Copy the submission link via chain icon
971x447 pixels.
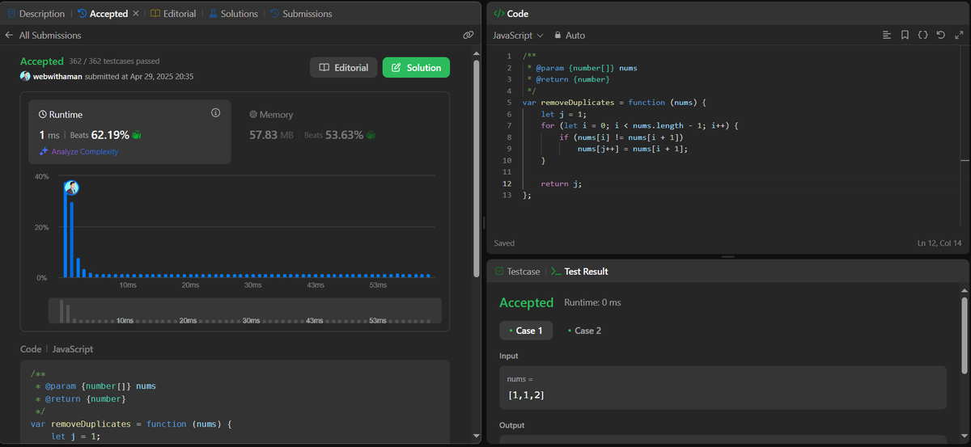[468, 36]
